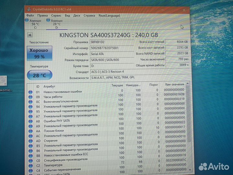Click the Атрибут column header
Screen dimensions: 233x175
49,87
